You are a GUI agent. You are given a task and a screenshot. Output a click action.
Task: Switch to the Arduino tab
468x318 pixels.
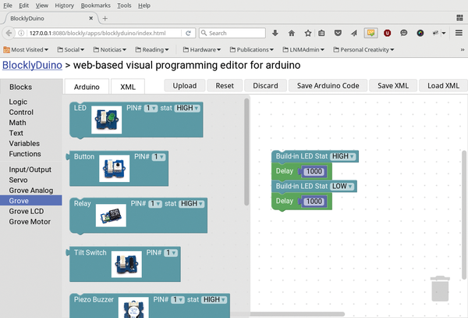coord(87,87)
